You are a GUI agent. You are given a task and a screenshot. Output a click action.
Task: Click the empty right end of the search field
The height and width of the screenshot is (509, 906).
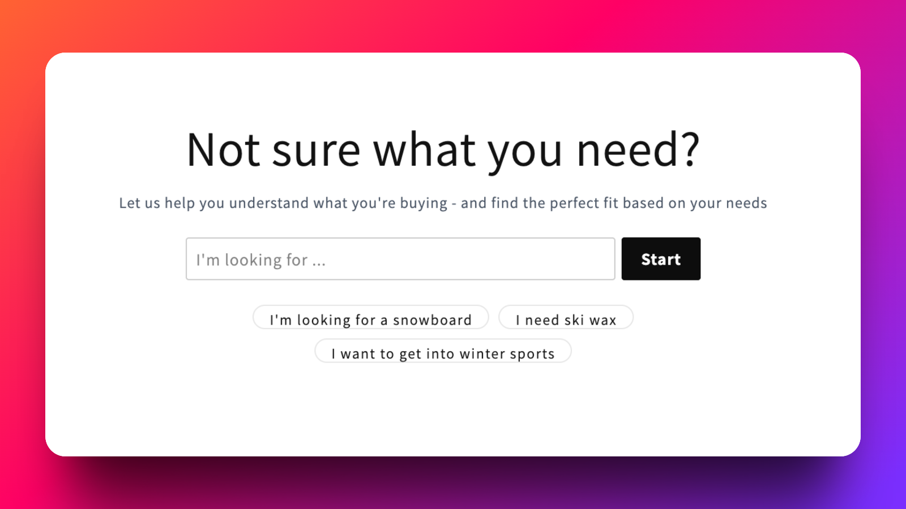pos(566,258)
